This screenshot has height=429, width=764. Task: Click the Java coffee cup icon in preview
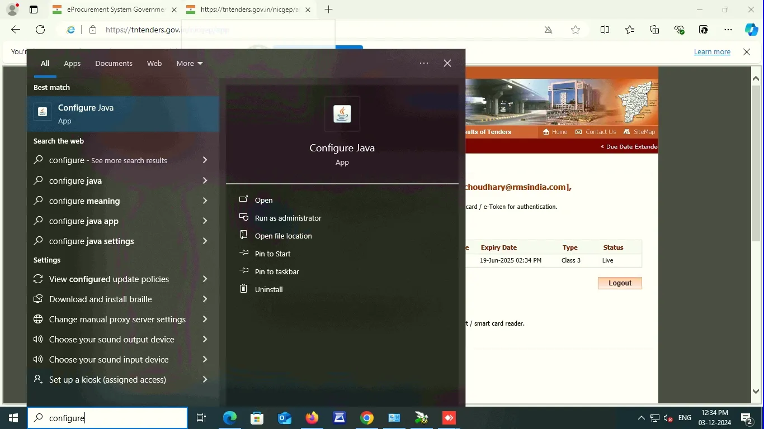point(342,114)
